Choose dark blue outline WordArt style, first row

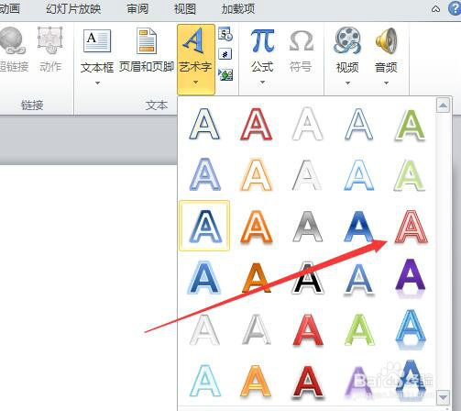[x=204, y=124]
